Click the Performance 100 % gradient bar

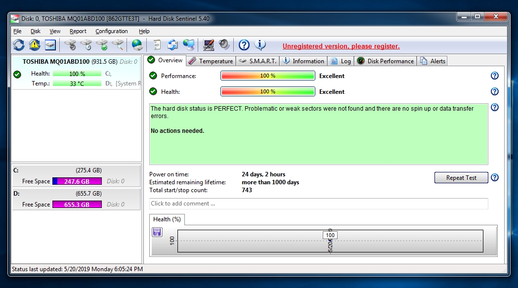tap(267, 76)
